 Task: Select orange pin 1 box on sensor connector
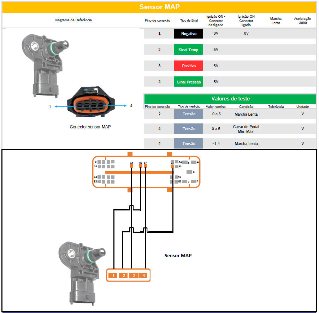[x=113, y=276]
